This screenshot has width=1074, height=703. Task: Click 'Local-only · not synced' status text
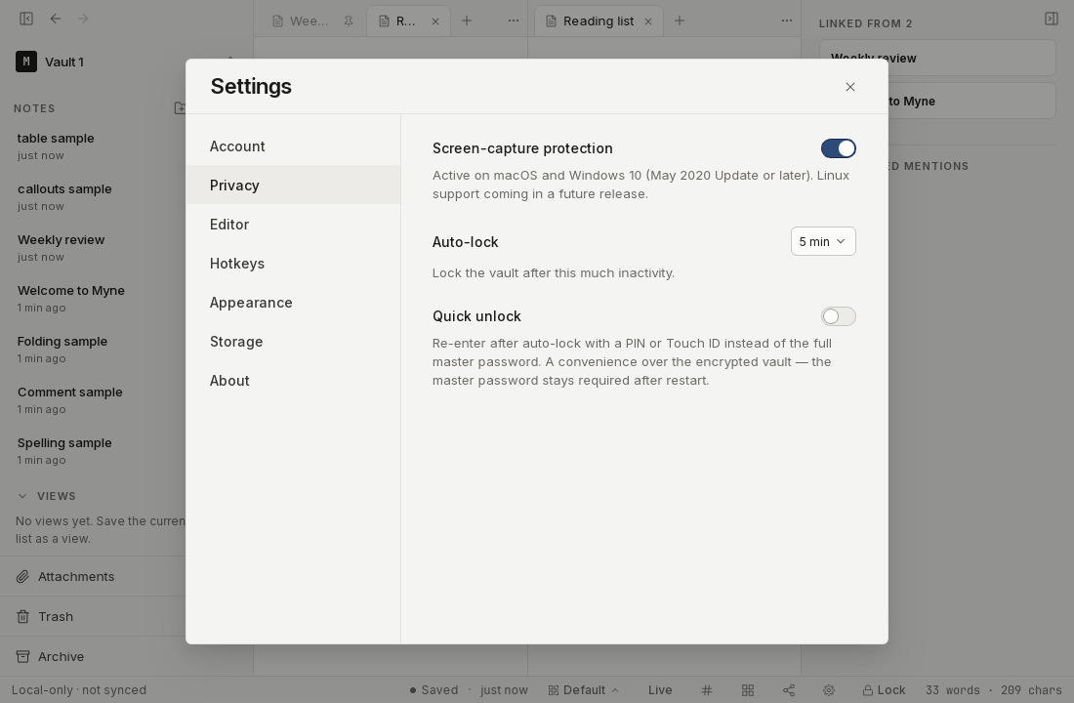79,690
